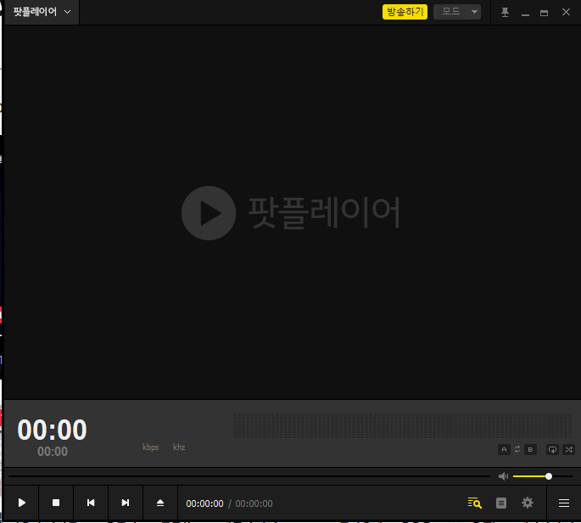The width and height of the screenshot is (581, 523).
Task: Open the hamburger menu icon
Action: click(x=564, y=503)
